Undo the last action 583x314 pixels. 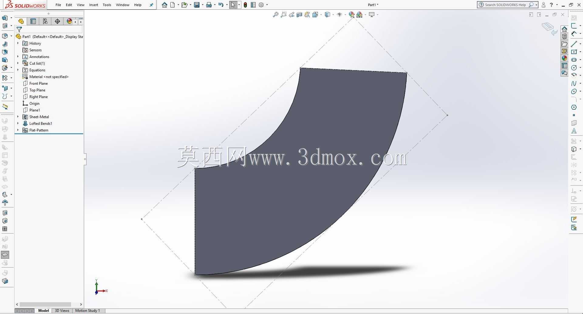click(221, 5)
